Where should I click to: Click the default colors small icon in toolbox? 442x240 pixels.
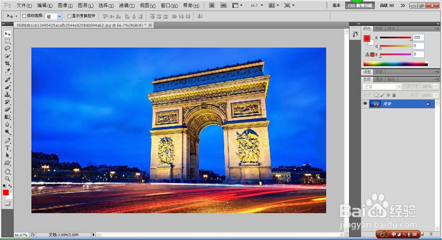(x=4, y=186)
